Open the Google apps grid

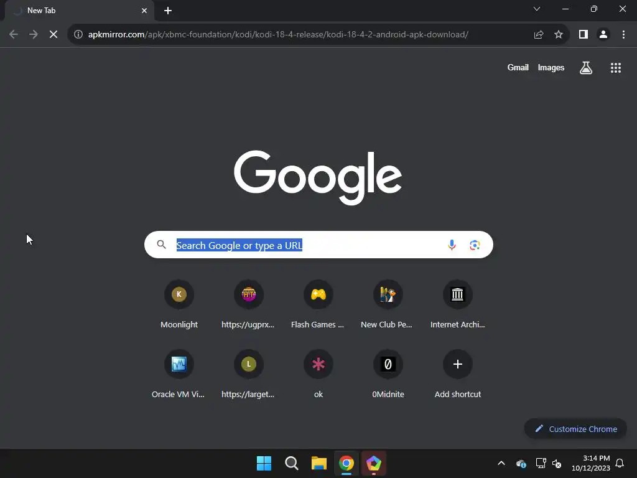pyautogui.click(x=615, y=67)
